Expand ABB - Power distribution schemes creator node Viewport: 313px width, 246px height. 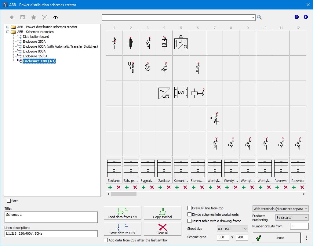(x=8, y=27)
